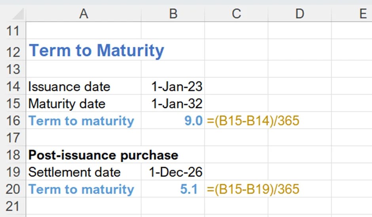The image size is (372, 217).
Task: Select column B header
Action: [x=173, y=13]
